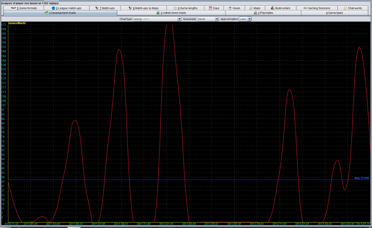372x228 pixels.
Task: Open the Game formats tab
Action: [24, 8]
